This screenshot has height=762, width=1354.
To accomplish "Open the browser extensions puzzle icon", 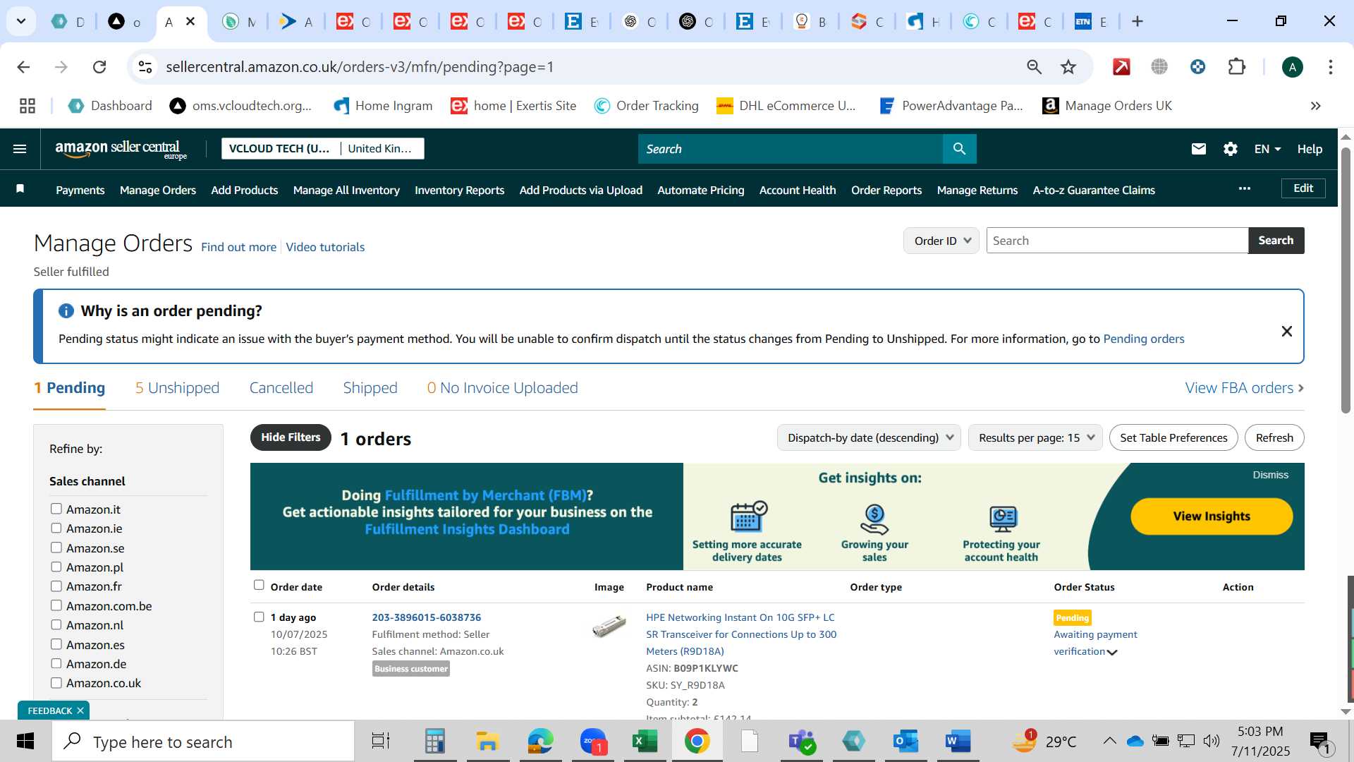I will [x=1236, y=67].
